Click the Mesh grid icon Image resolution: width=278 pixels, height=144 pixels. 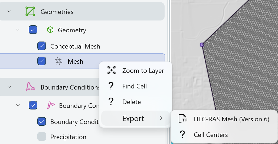pos(58,61)
